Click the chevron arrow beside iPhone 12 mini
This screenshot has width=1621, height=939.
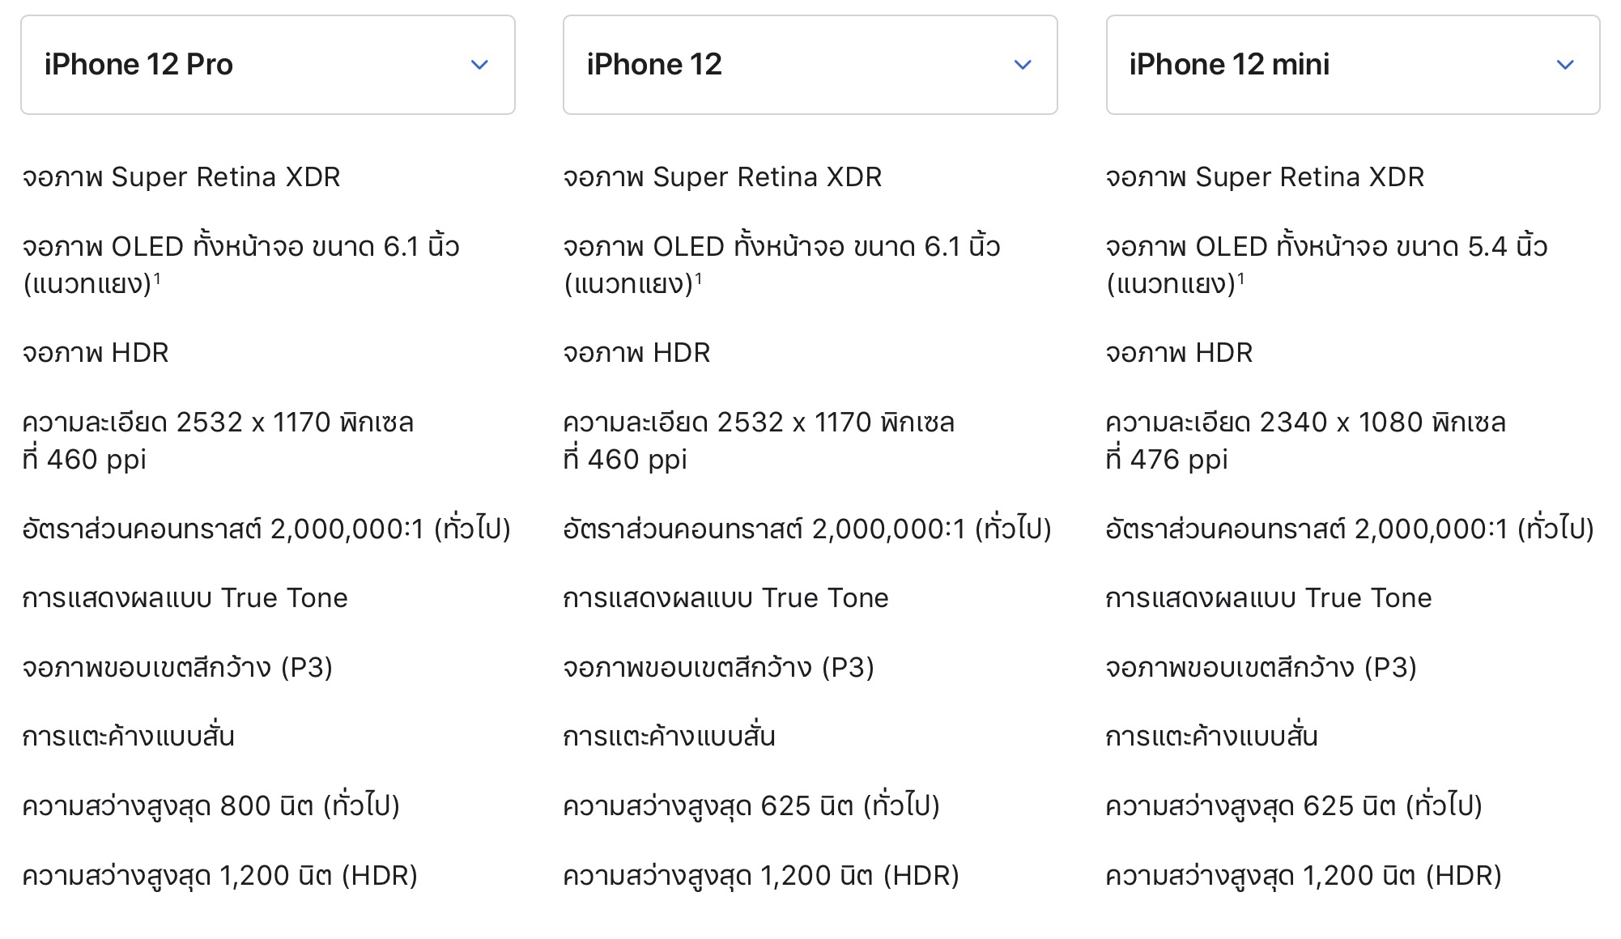[x=1565, y=65]
